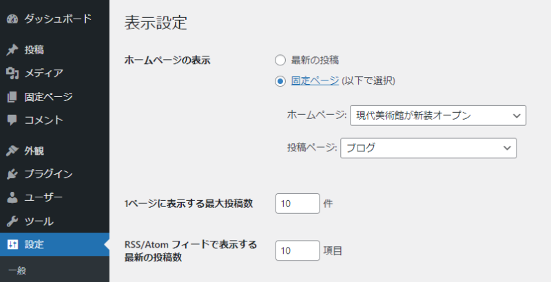This screenshot has height=282, width=551.
Task: Click the Dashboard gauge icon
Action: click(x=12, y=19)
